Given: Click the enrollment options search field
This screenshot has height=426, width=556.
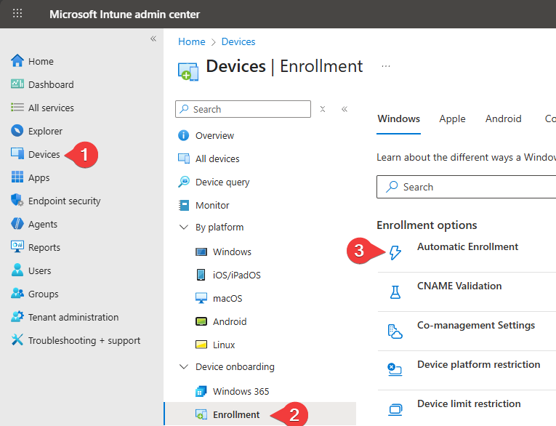Looking at the screenshot, I should (x=467, y=187).
